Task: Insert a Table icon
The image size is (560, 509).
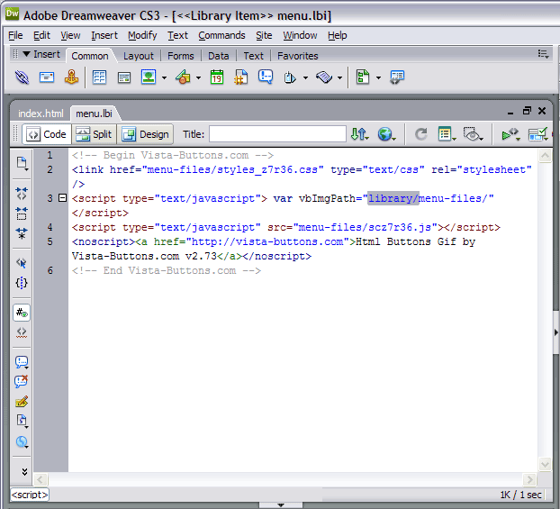Action: [99, 77]
